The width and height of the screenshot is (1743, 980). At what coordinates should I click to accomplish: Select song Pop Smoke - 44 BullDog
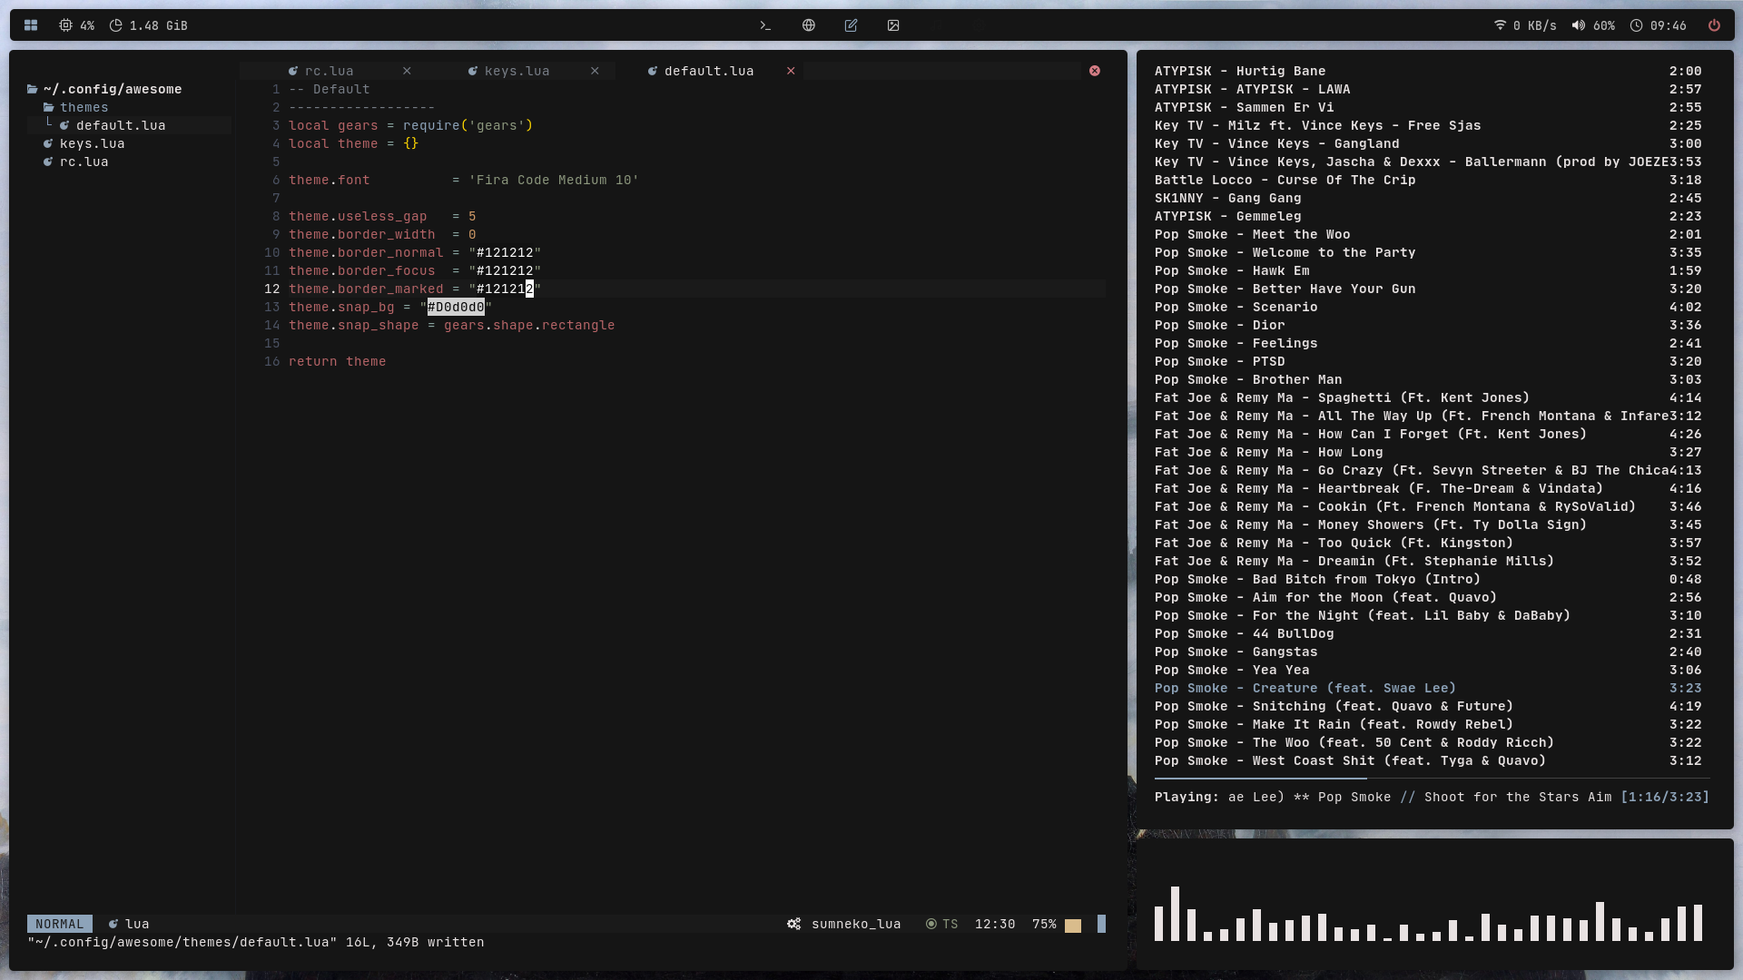point(1428,633)
